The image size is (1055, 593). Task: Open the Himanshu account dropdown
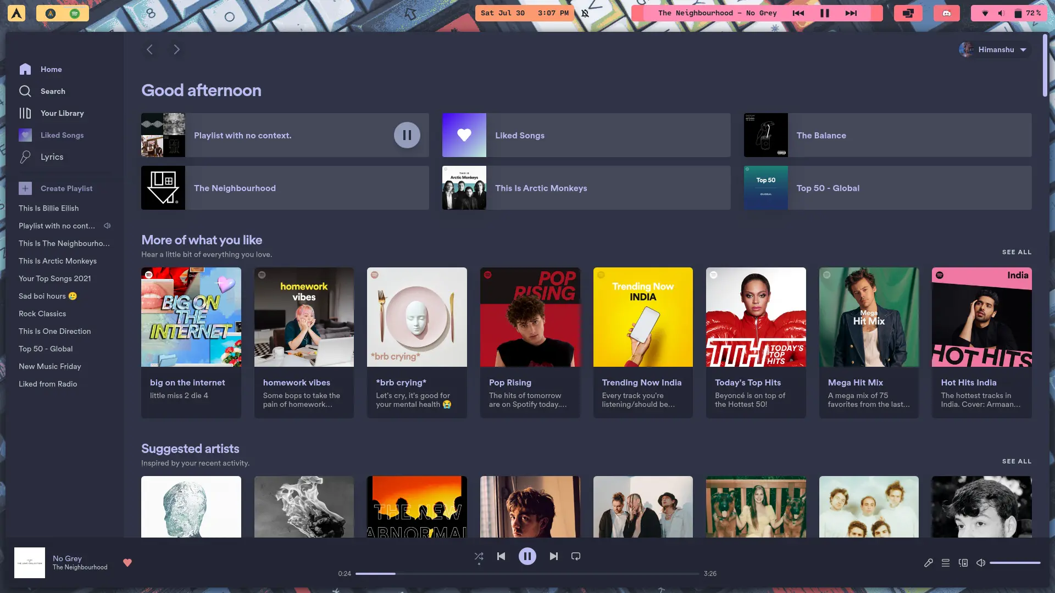tap(995, 49)
